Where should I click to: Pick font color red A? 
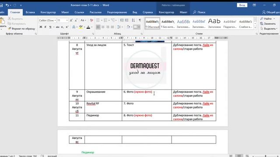point(88,27)
